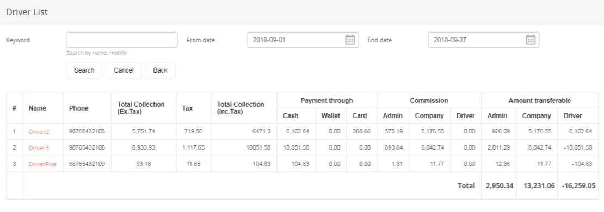Click the 13,231.06 company total
The width and height of the screenshot is (604, 212).
click(539, 186)
